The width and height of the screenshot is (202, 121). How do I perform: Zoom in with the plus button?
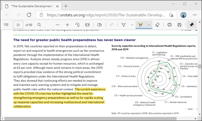[67, 25]
